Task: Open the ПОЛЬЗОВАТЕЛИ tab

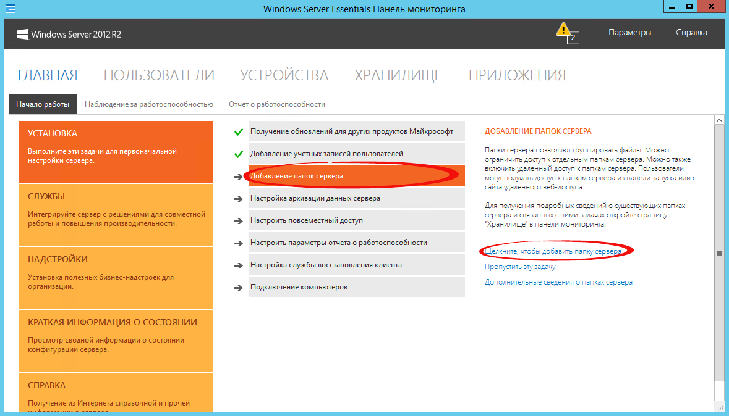Action: [159, 75]
